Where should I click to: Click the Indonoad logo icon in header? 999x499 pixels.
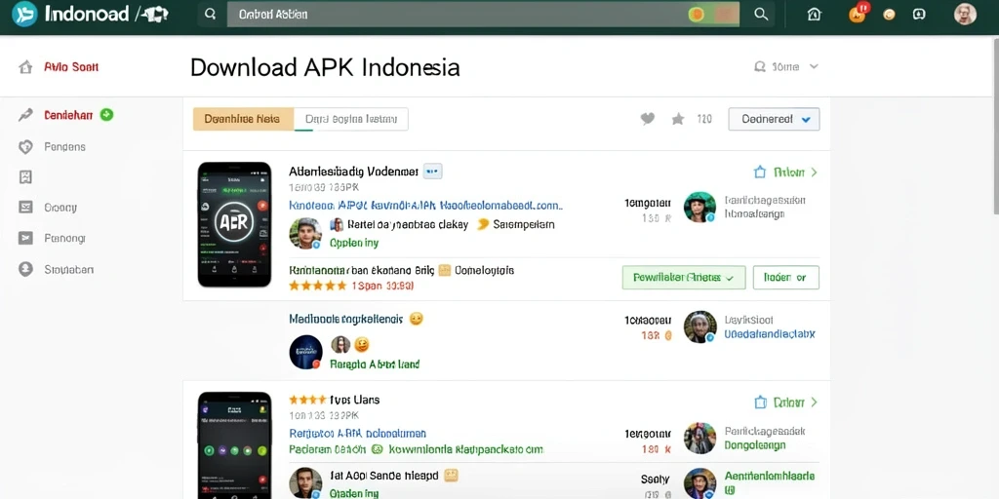click(24, 14)
